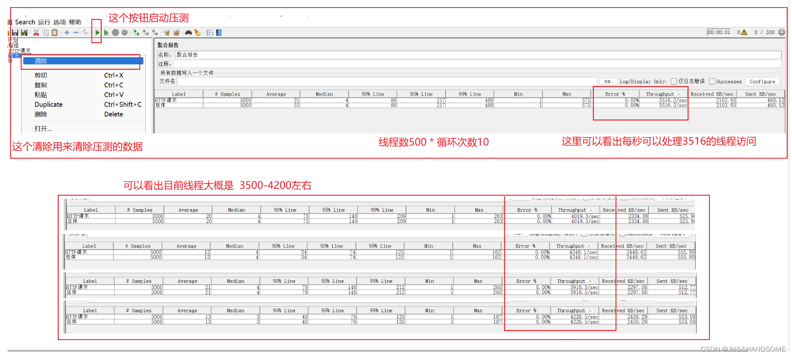Click the Save As pencil icon
This screenshot has width=792, height=356.
24,32
